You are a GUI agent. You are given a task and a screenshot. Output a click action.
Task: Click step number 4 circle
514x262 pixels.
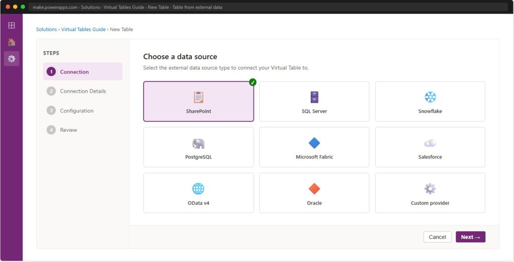click(x=51, y=130)
